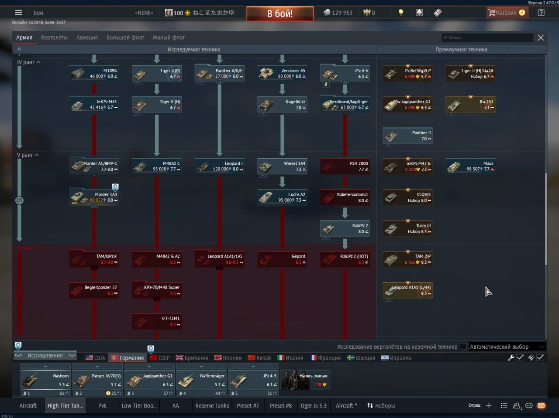Open the Наборы presets menu
This screenshot has width=559, height=418.
(x=381, y=405)
